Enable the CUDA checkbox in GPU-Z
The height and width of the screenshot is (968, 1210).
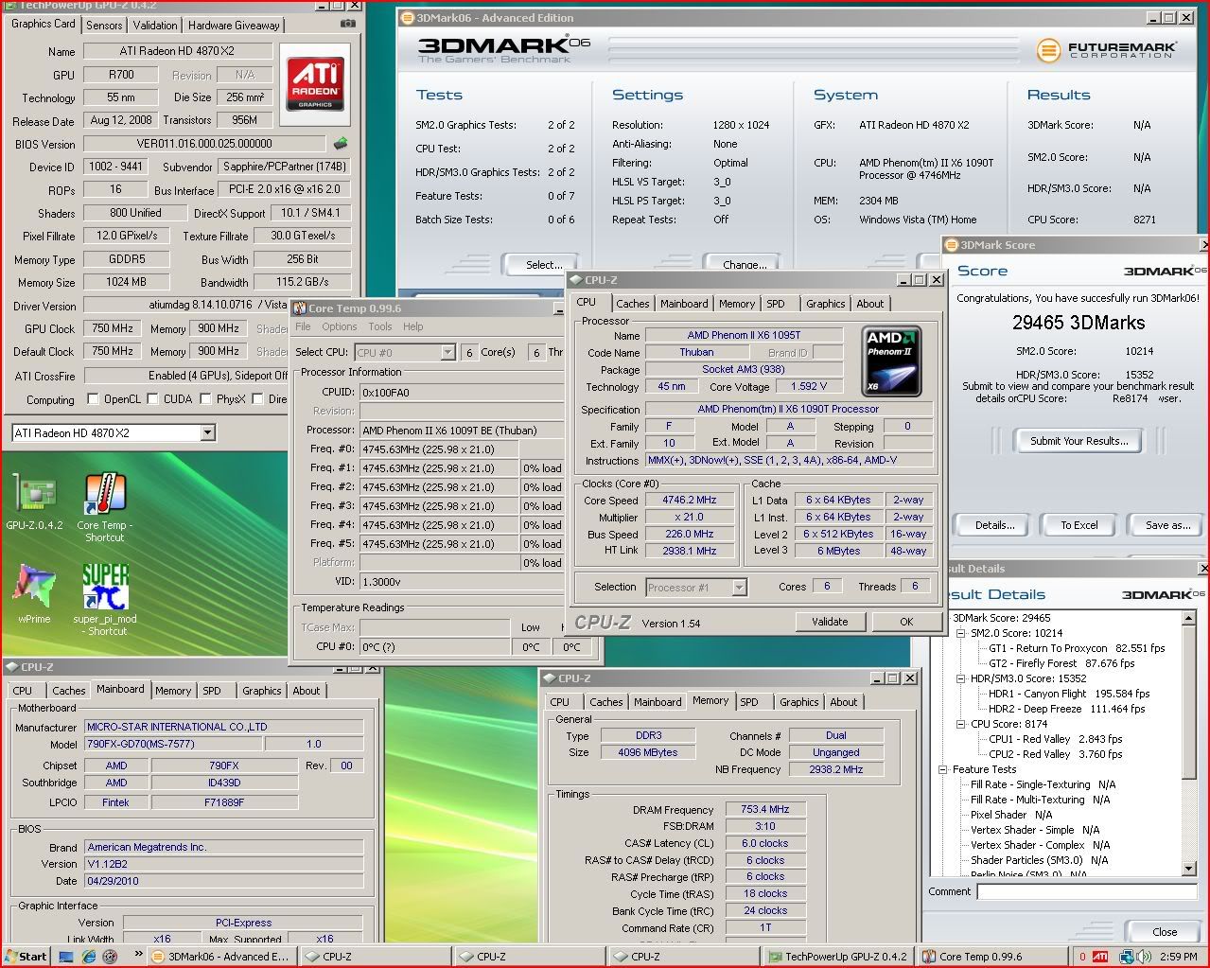tap(150, 398)
